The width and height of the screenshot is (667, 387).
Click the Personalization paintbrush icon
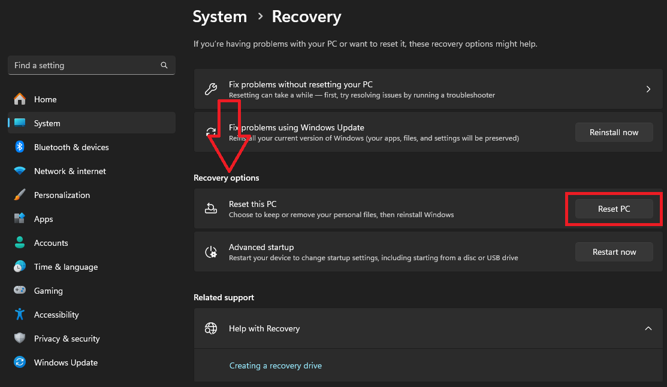[20, 195]
